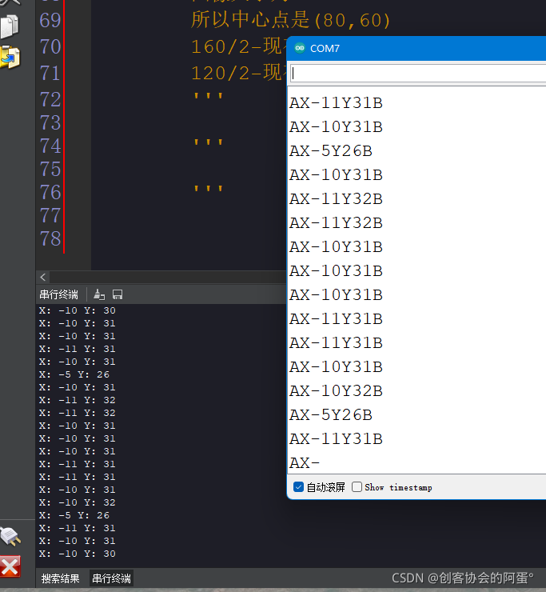Image resolution: width=546 pixels, height=592 pixels.
Task: Click the 串行终端 panel header label
Action: 59,294
